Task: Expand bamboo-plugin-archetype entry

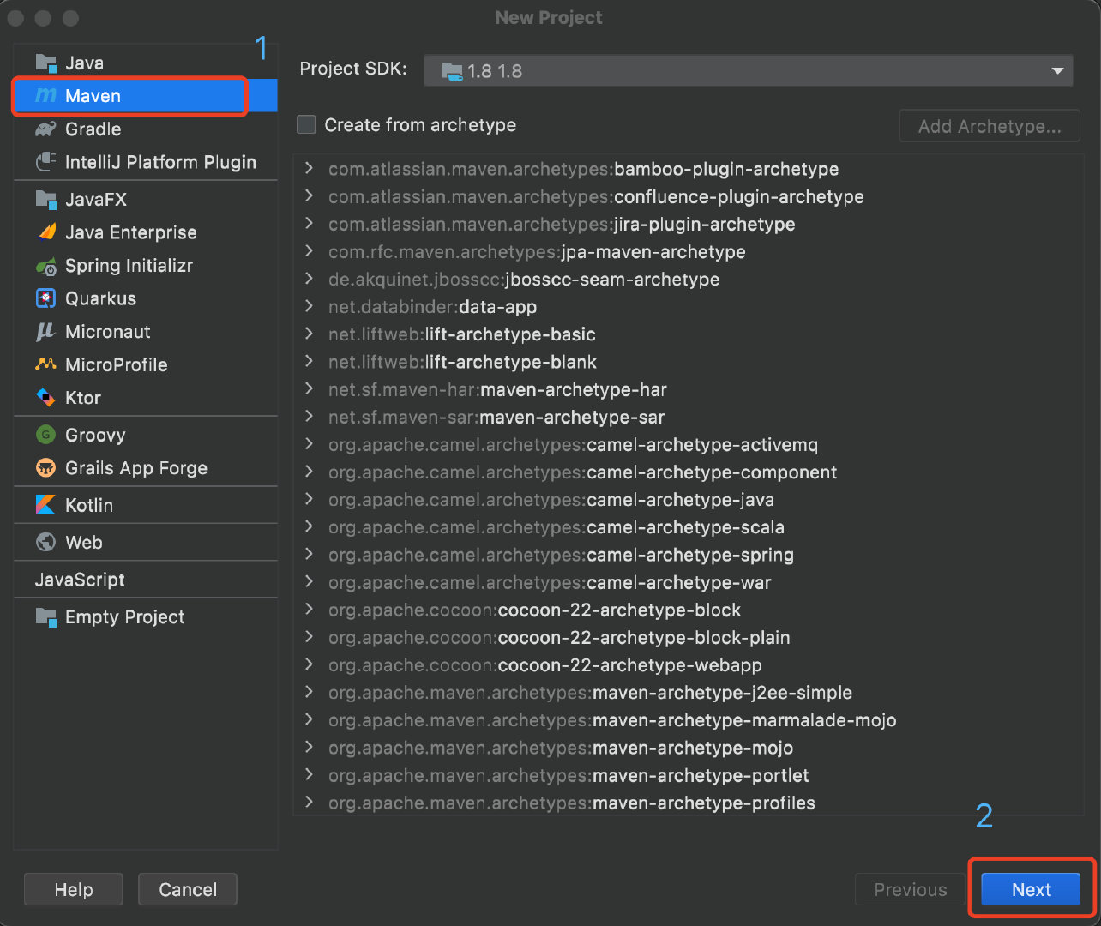Action: pyautogui.click(x=309, y=169)
